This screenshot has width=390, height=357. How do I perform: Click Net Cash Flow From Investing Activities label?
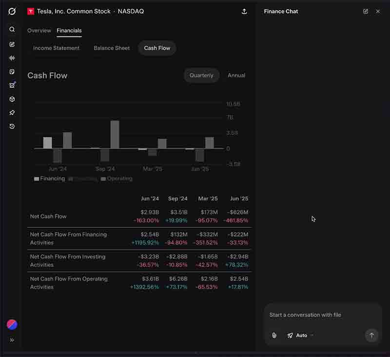[68, 261]
